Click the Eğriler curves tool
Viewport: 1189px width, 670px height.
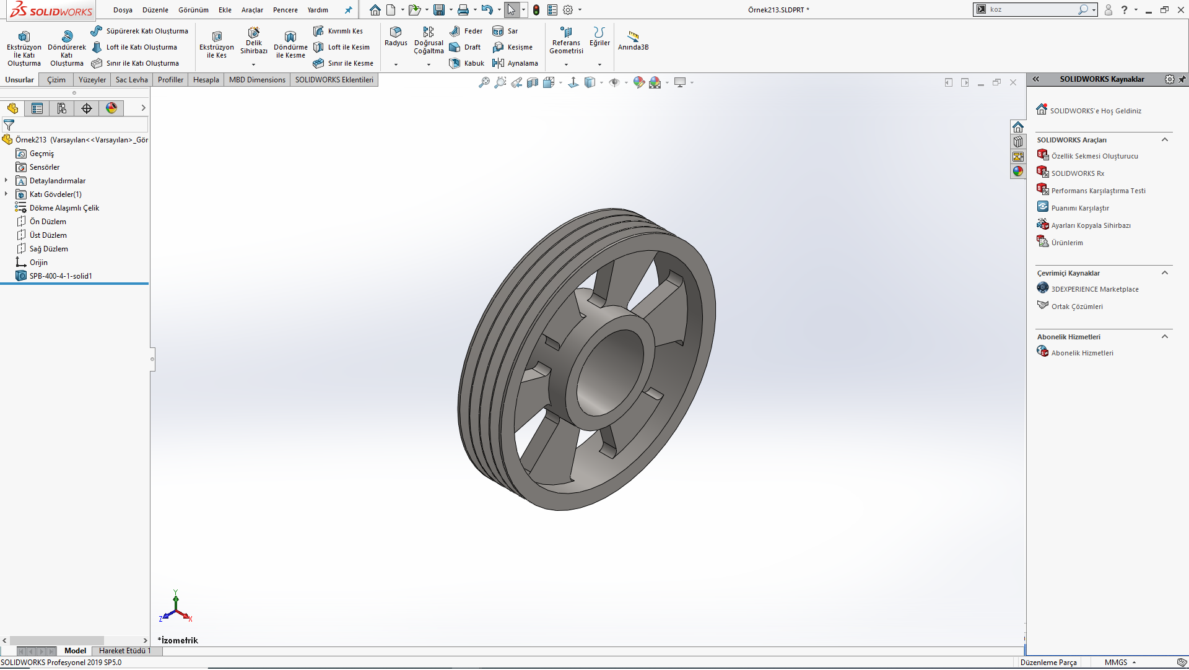point(599,37)
